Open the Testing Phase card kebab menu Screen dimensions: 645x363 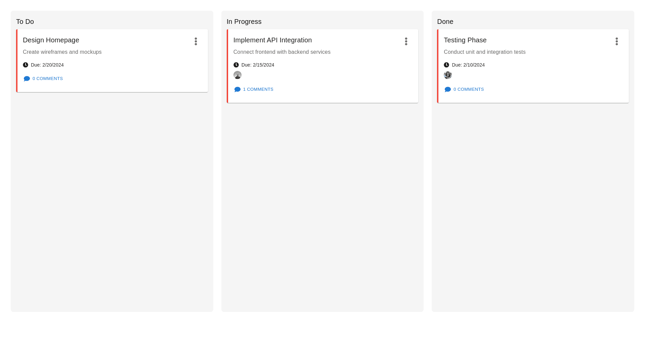click(x=616, y=41)
